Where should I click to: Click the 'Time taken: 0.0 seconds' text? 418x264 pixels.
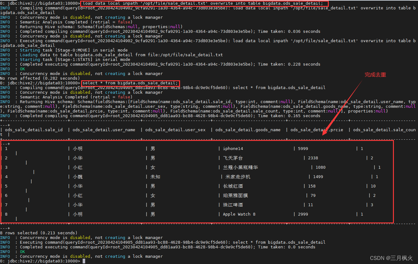pyautogui.click(x=287, y=247)
